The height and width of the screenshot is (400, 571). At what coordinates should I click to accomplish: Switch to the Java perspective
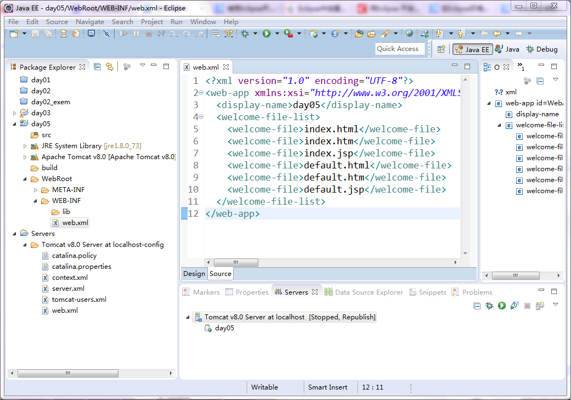tap(507, 49)
